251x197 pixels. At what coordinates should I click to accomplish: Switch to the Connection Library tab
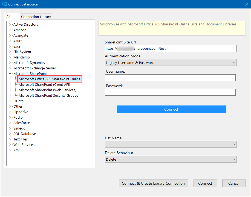36,17
